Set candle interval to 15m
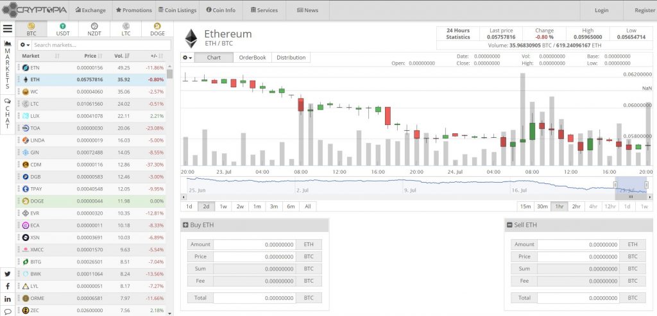 pyautogui.click(x=525, y=206)
